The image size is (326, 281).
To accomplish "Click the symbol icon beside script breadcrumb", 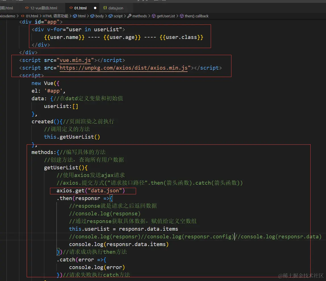I will click(x=110, y=16).
